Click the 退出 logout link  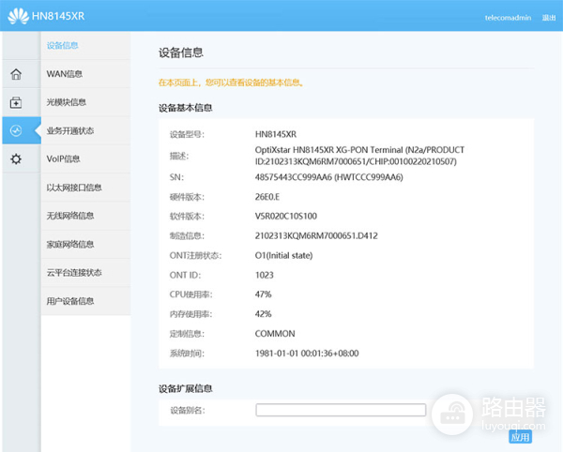[549, 18]
